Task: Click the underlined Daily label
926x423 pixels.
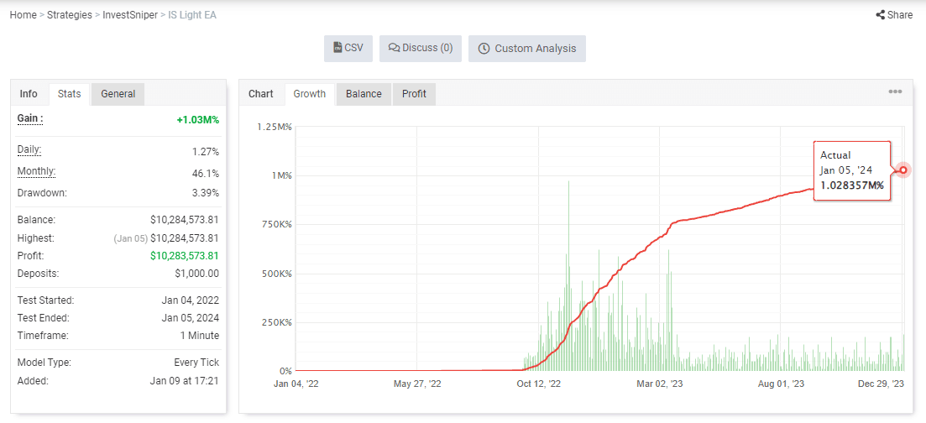Action: pos(29,150)
